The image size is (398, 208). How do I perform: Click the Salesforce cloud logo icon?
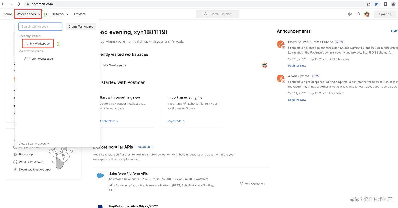(x=100, y=176)
